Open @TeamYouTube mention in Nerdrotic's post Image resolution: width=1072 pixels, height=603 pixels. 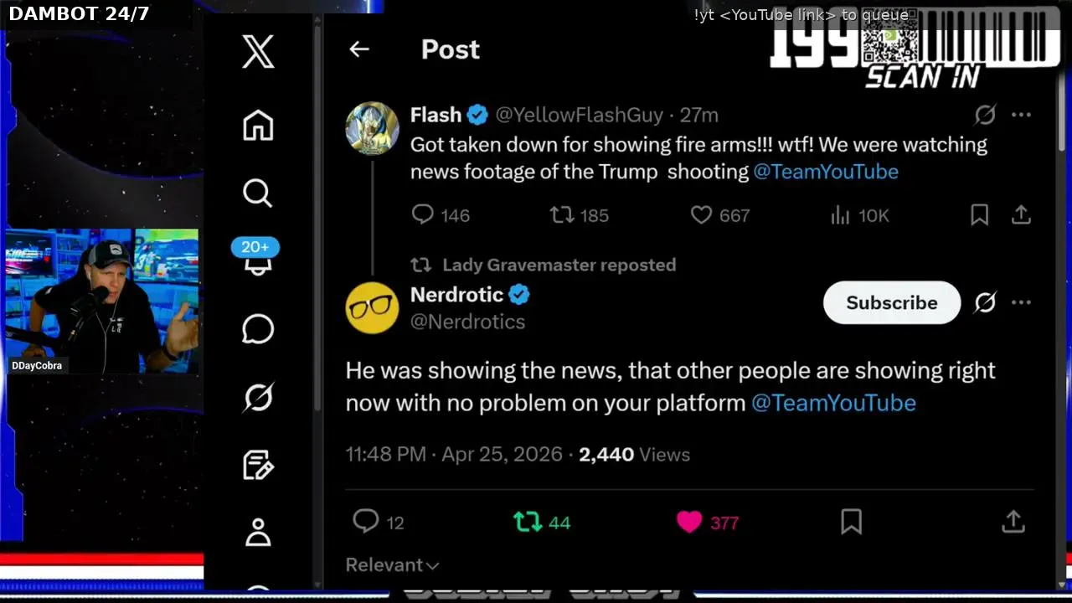(833, 403)
